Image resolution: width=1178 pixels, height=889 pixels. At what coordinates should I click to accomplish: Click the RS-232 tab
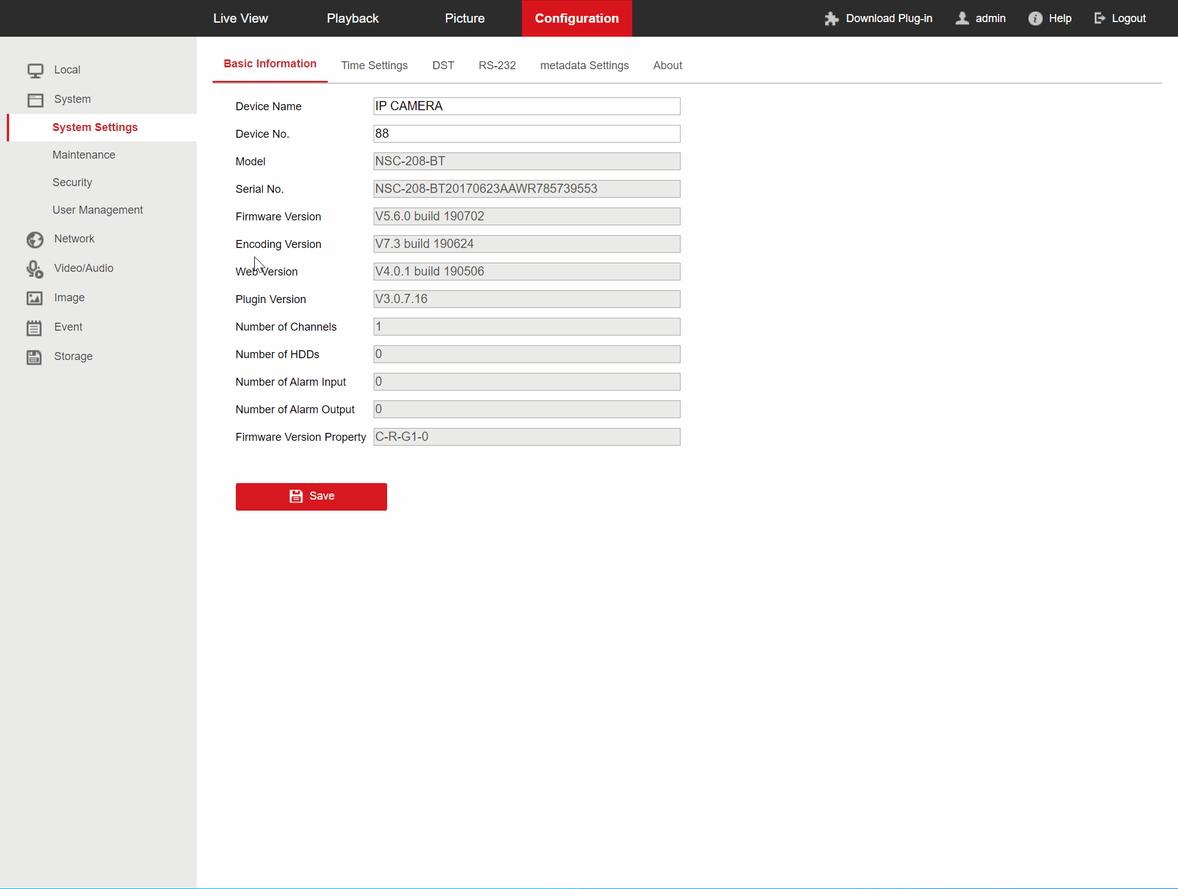[x=496, y=66]
